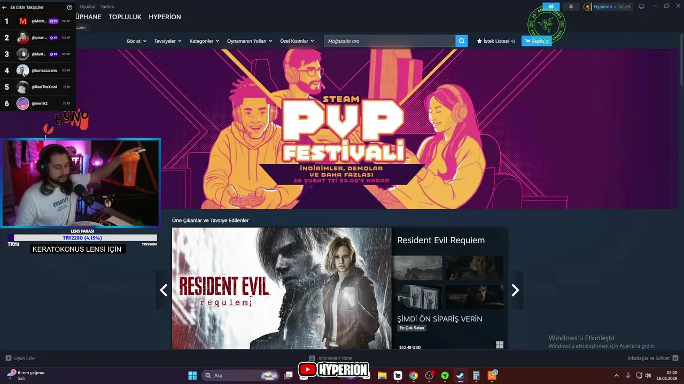Open Steam notifications bell
This screenshot has width=684, height=384.
571,7
